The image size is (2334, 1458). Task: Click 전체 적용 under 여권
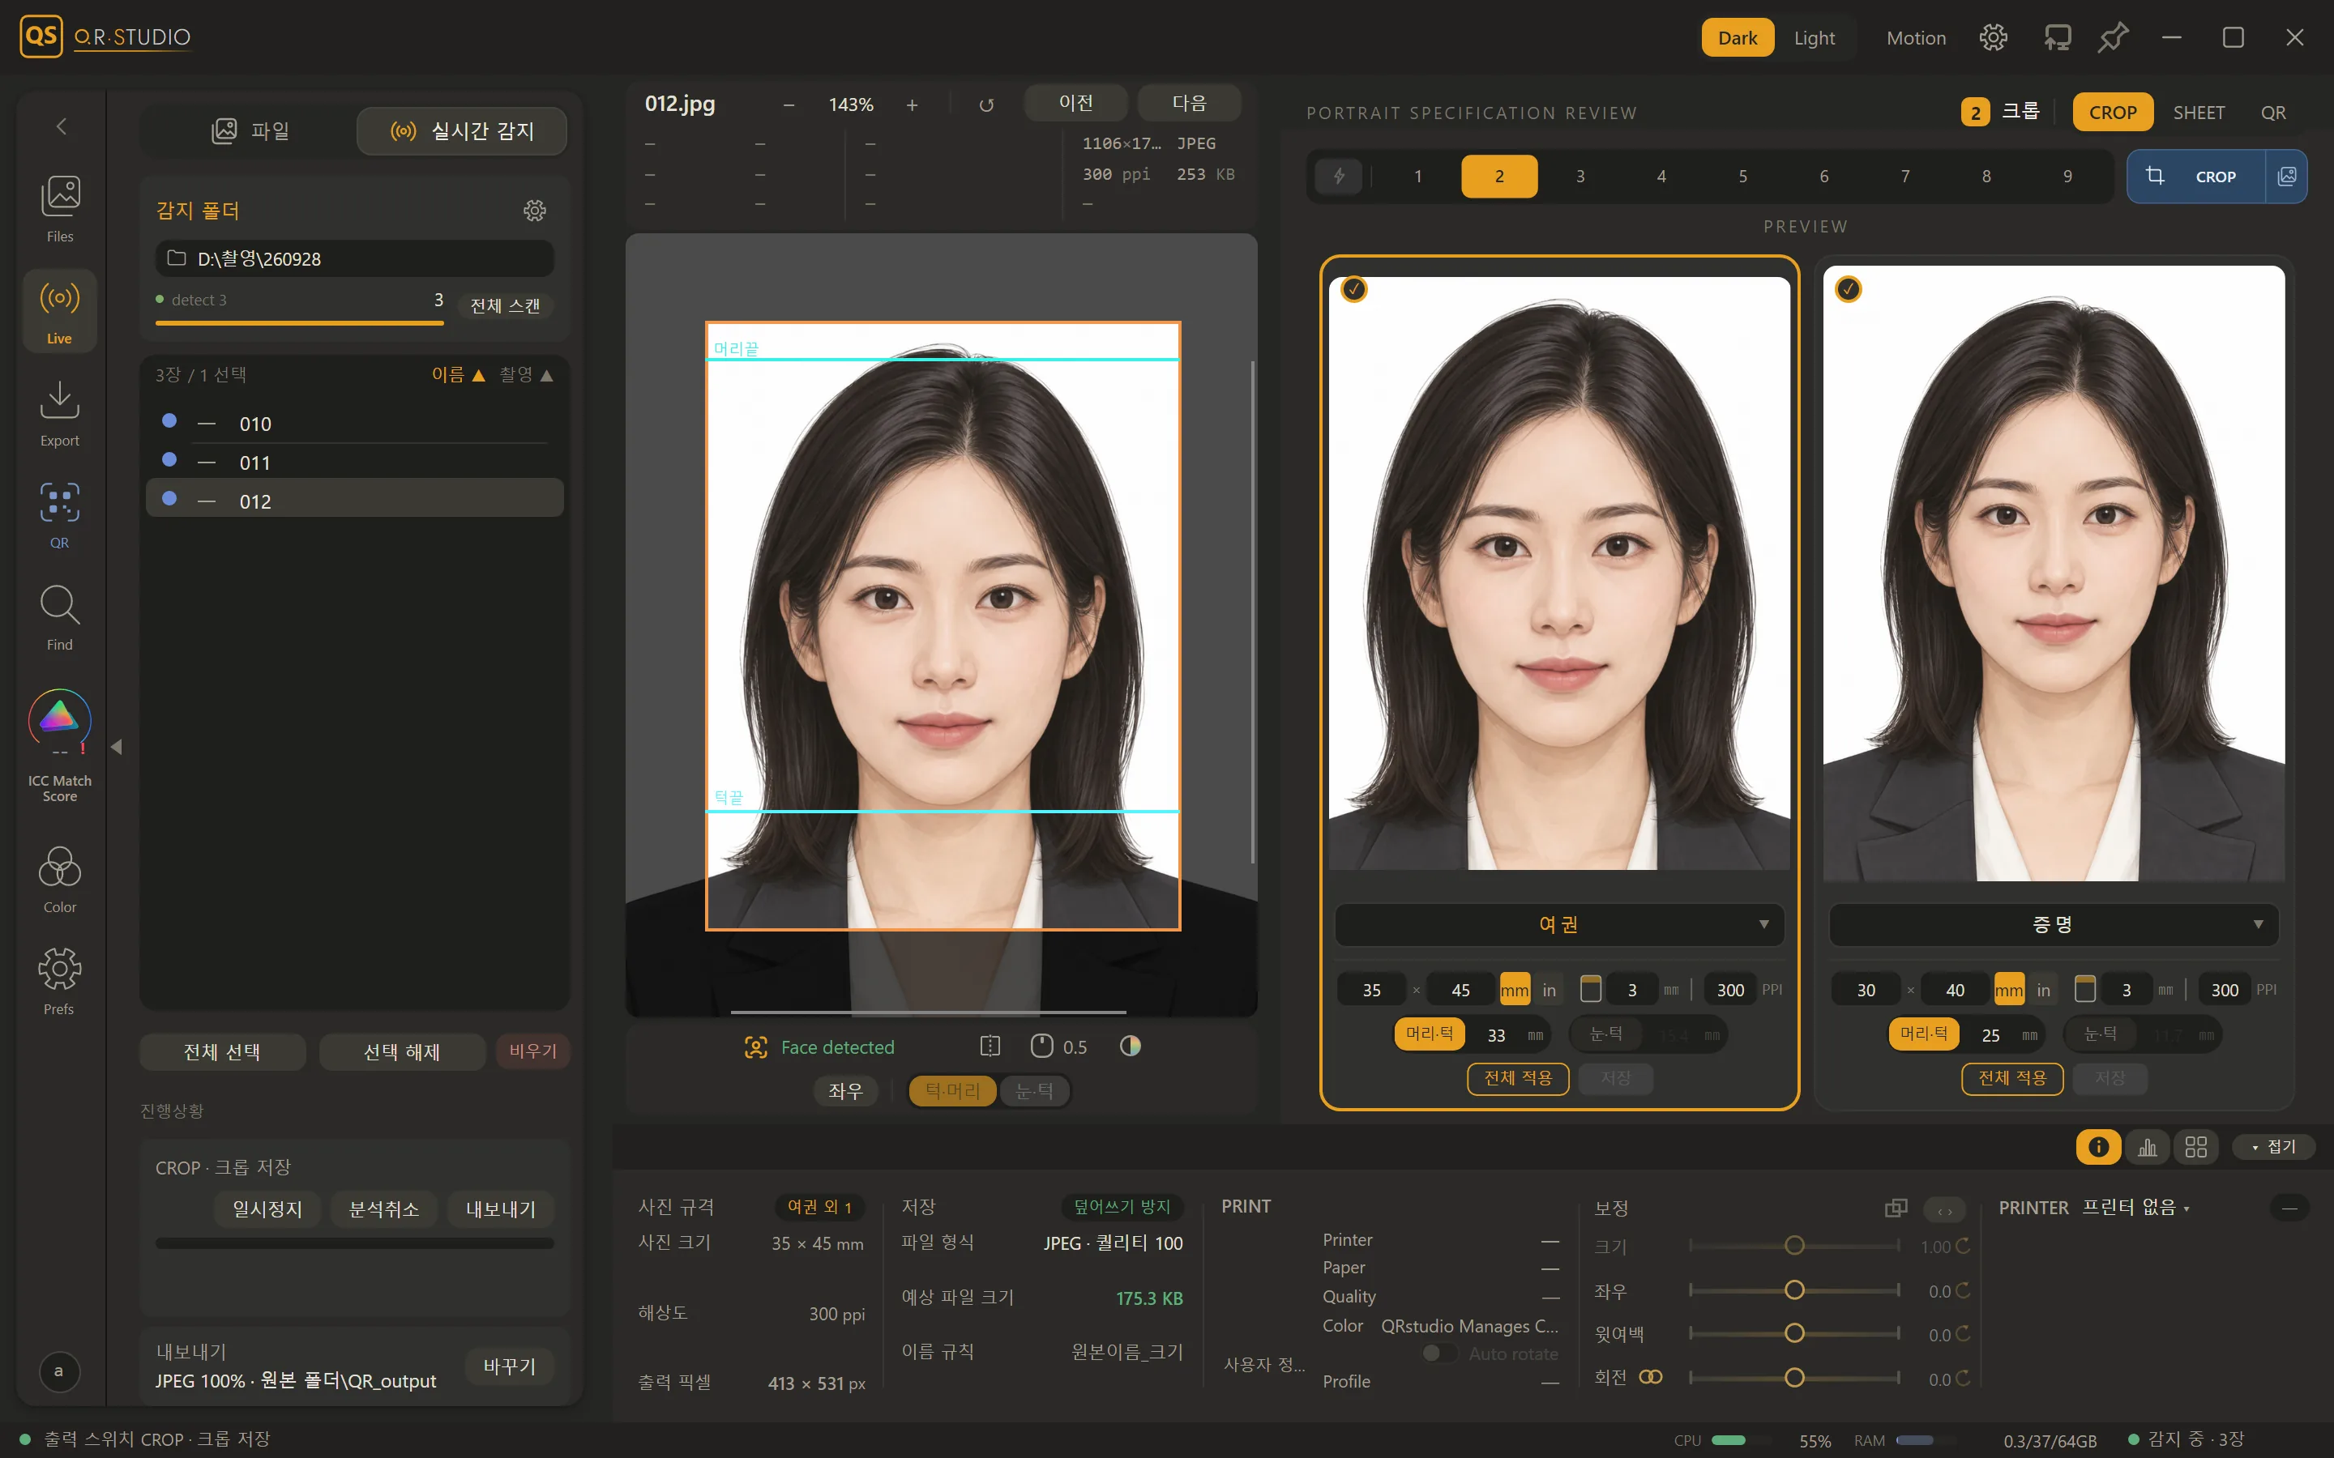coord(1517,1078)
